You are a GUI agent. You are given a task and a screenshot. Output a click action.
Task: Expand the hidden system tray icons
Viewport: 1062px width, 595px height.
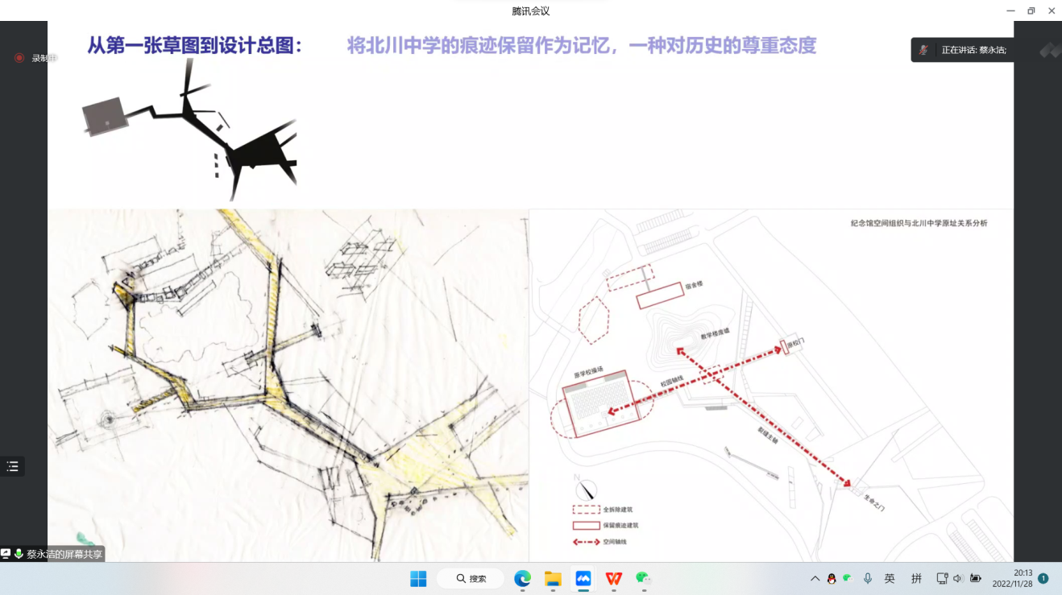(815, 578)
